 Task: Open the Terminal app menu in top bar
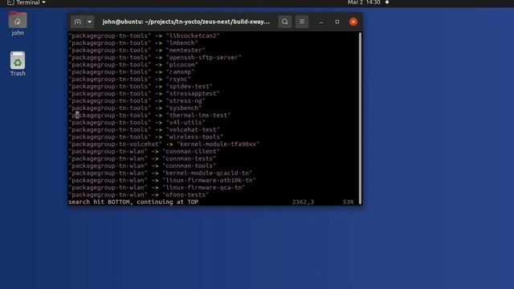(x=27, y=2)
